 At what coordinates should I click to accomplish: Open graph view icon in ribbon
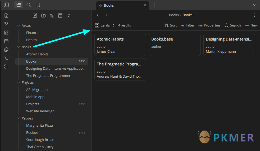[x=6, y=24]
